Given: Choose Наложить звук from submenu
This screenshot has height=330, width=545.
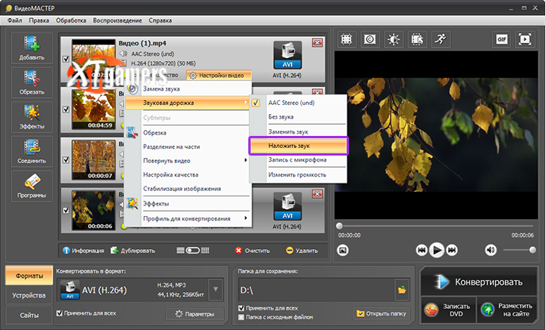Looking at the screenshot, I should 298,146.
